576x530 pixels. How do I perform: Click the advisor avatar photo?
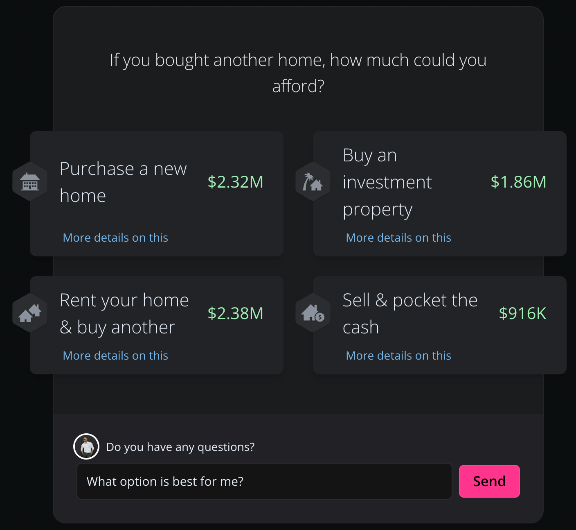click(x=86, y=446)
